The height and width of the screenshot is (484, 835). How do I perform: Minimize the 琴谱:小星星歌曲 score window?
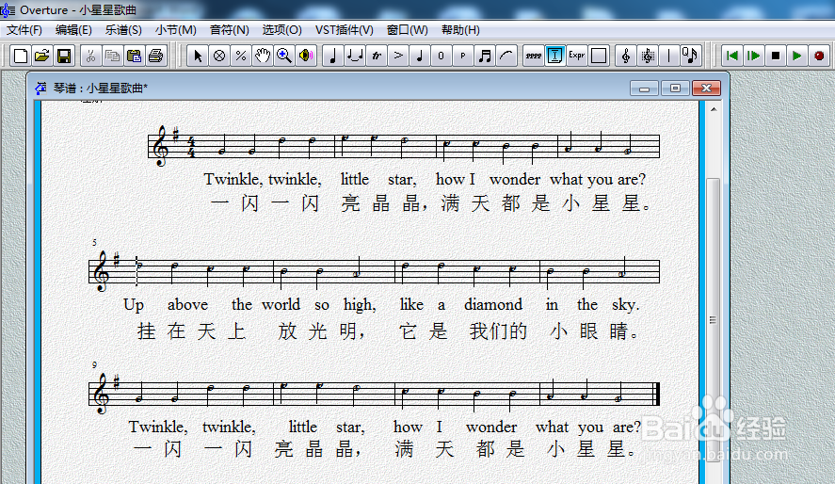[644, 89]
